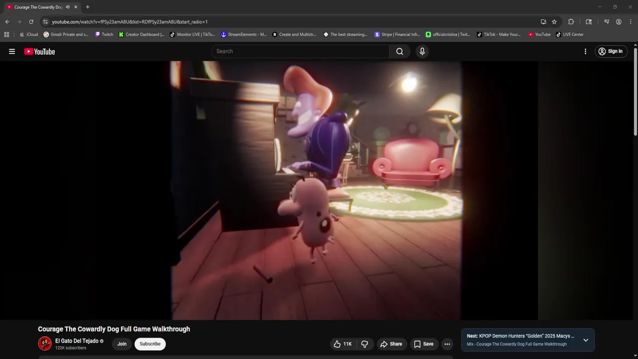Open the Stripe Financial bookmark

397,34
